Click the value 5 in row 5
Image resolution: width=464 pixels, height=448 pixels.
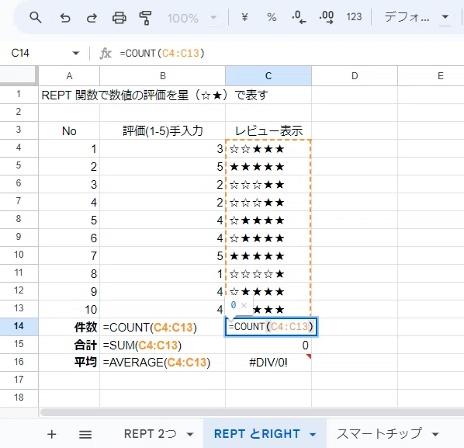162,167
